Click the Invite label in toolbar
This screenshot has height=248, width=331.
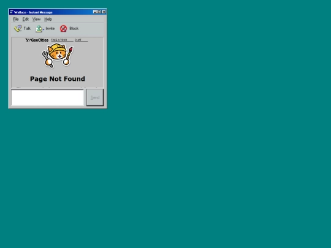[50, 28]
